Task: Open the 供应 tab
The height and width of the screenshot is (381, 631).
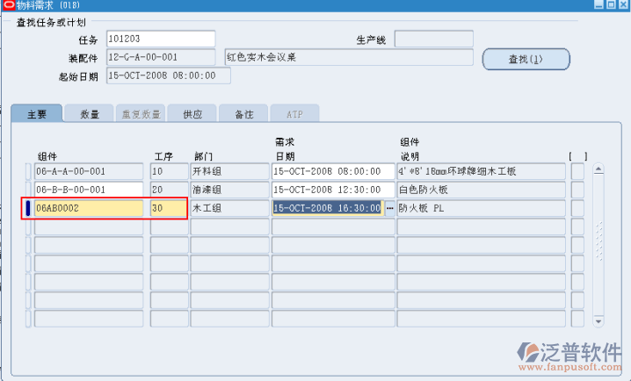Action: coord(192,114)
